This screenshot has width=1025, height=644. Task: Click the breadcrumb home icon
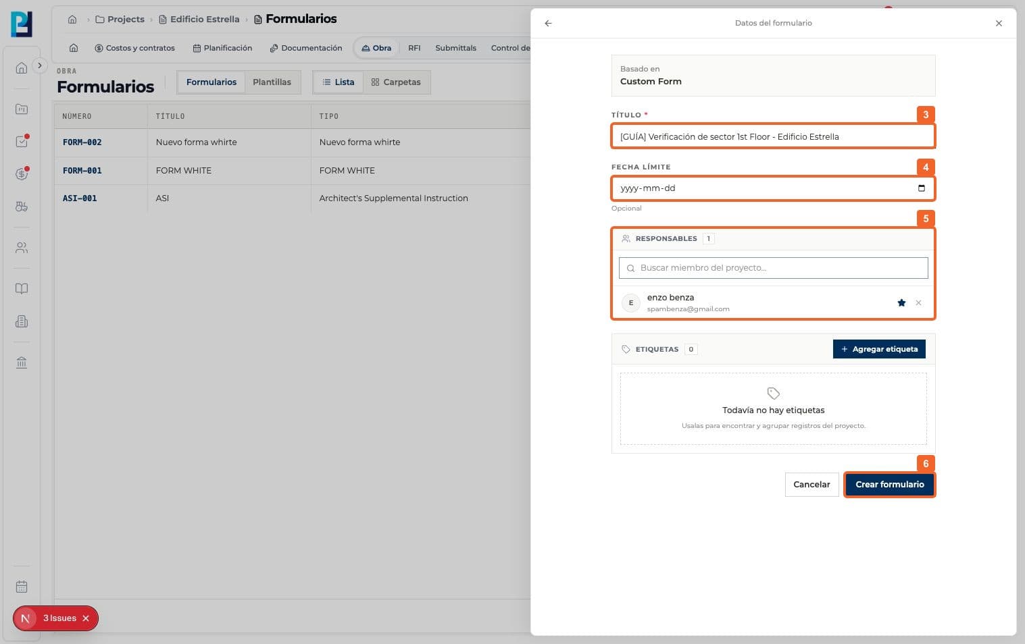pyautogui.click(x=72, y=20)
